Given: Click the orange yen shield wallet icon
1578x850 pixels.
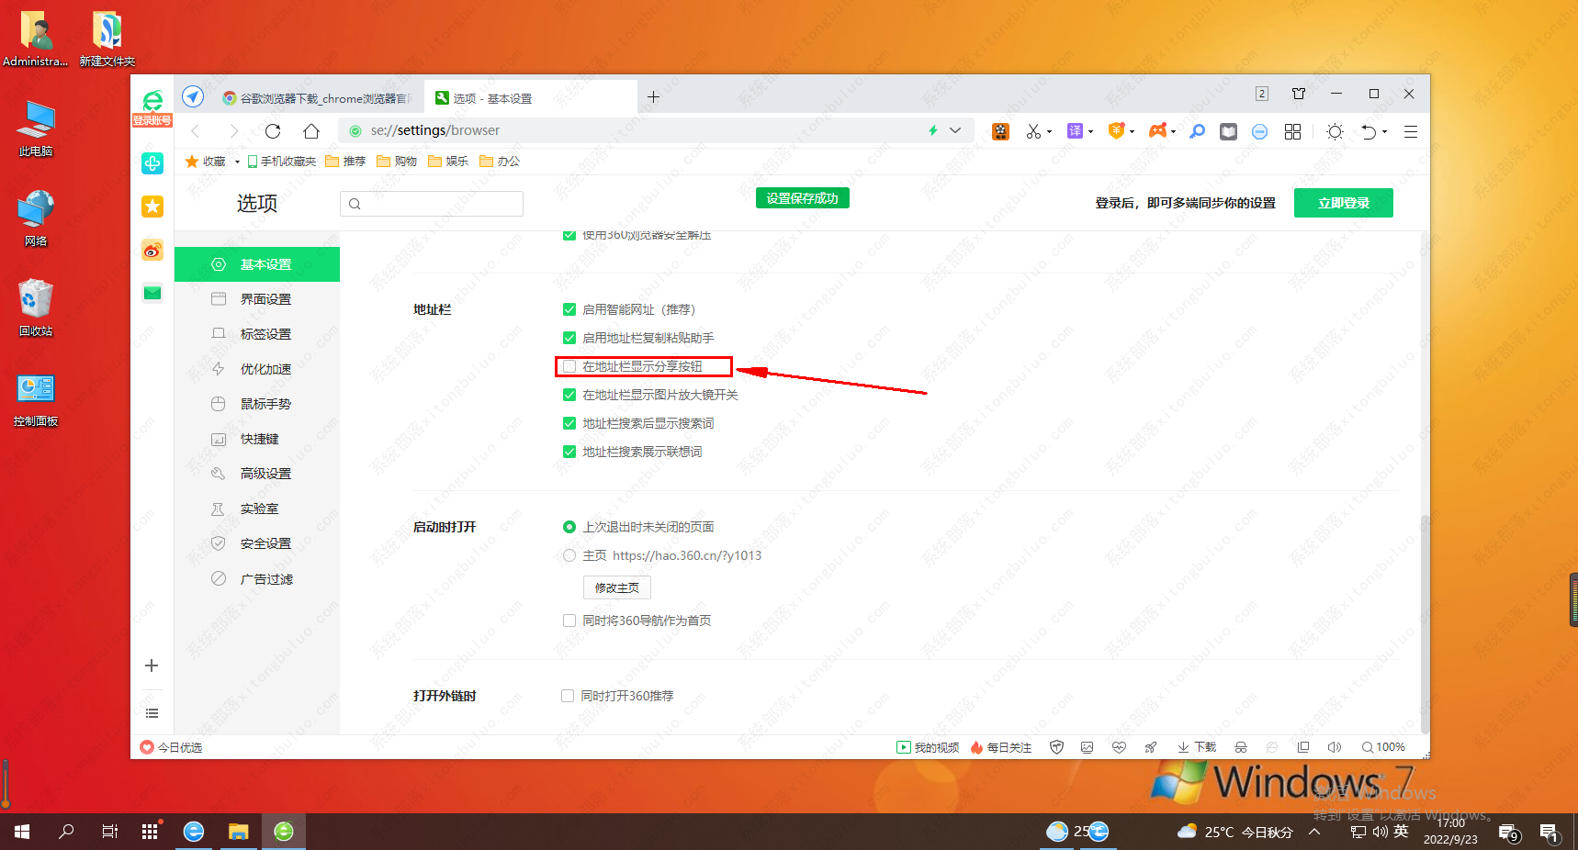Looking at the screenshot, I should (x=1116, y=131).
